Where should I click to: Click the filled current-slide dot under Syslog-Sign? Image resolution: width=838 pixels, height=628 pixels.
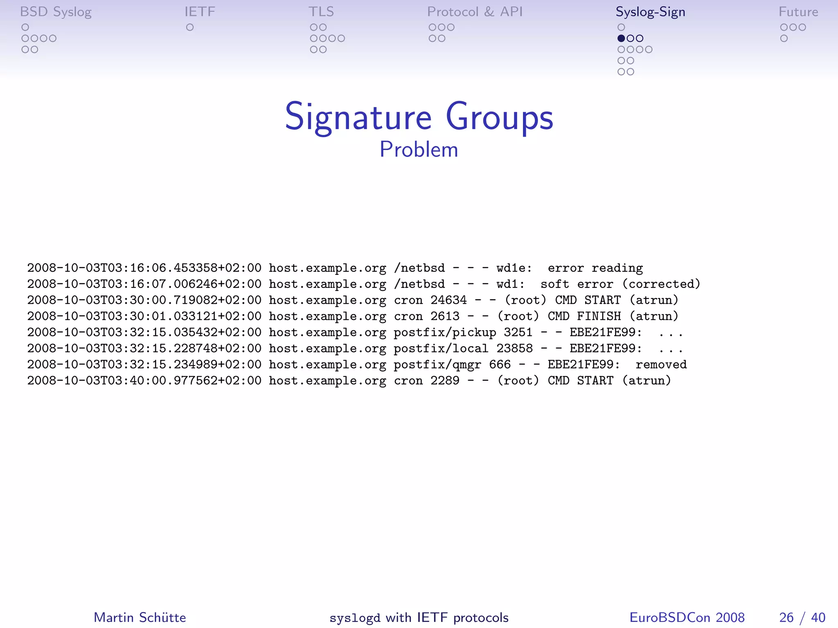click(x=621, y=38)
